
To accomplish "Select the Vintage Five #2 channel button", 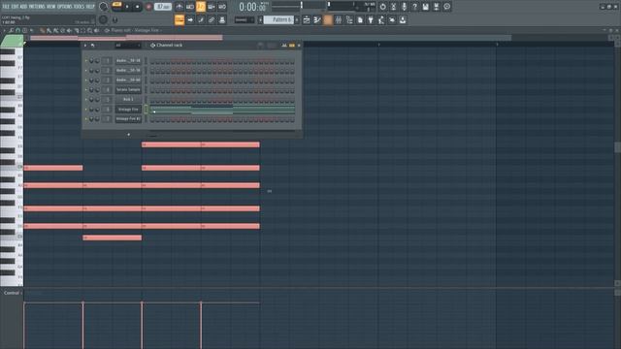I will (128, 118).
